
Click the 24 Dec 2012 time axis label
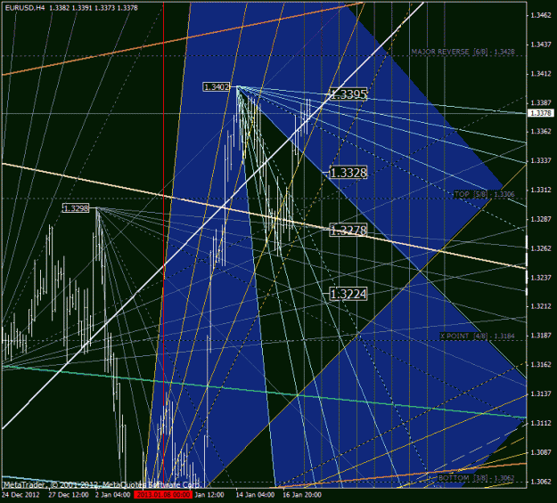[20, 494]
